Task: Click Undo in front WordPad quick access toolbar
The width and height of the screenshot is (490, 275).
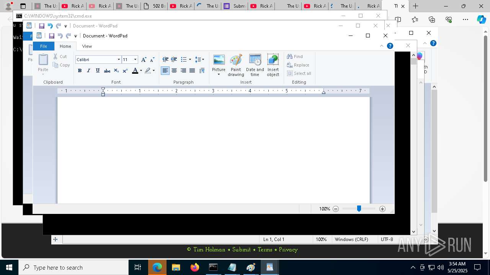Action: coord(60,36)
